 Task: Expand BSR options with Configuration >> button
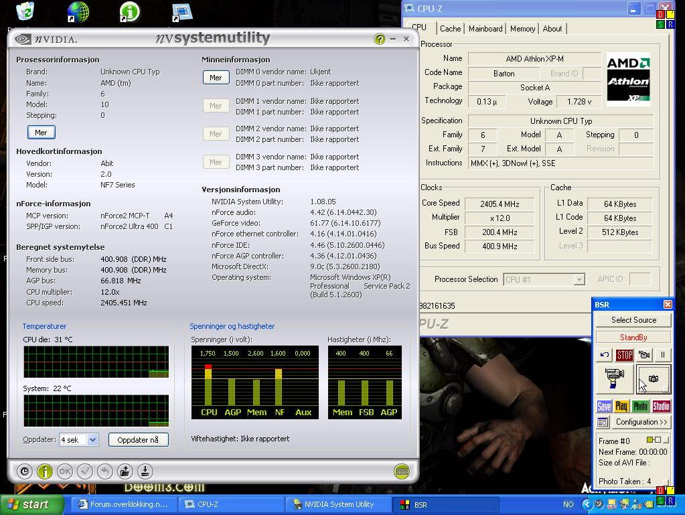pyautogui.click(x=641, y=422)
